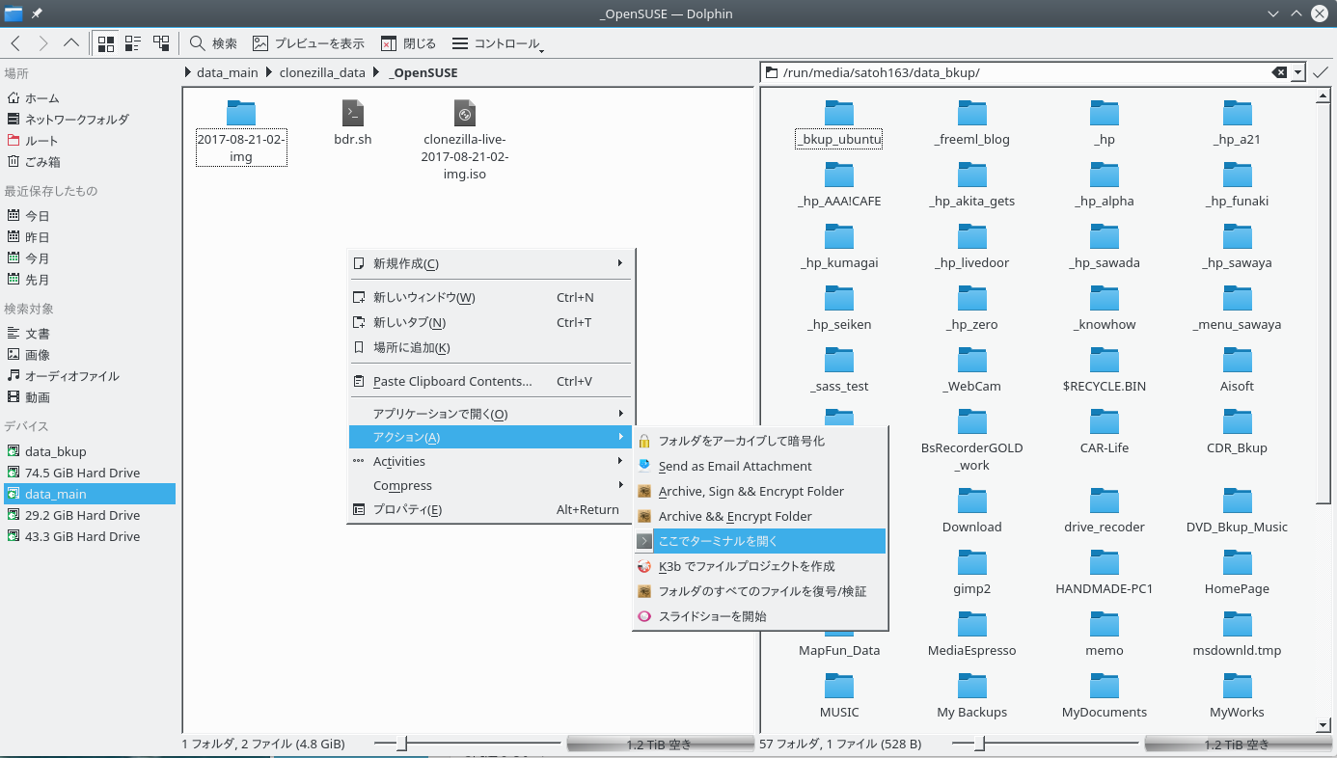Click the pin icon in title bar
Screen dimensions: 1337x758
(x=37, y=14)
